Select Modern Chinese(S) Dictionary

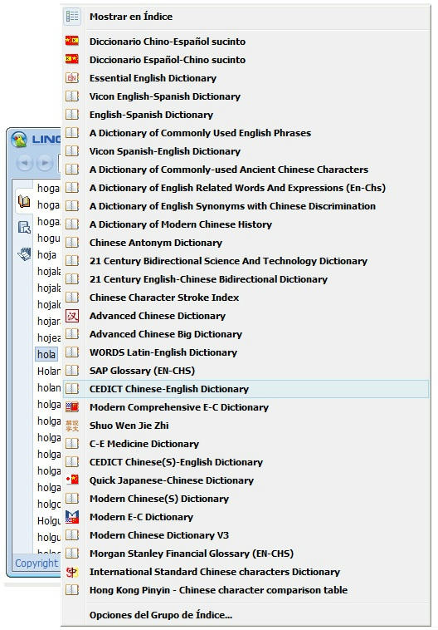coord(246,499)
